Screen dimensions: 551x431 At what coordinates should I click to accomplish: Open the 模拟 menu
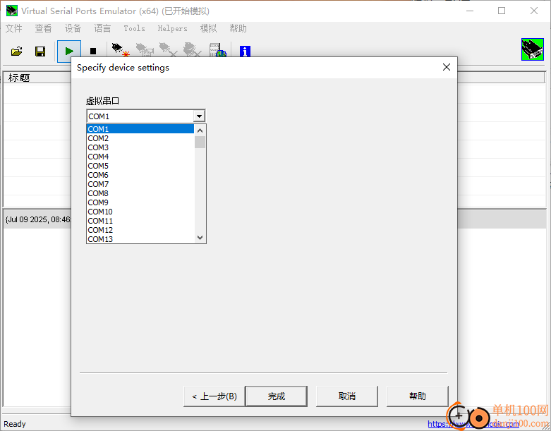point(208,28)
